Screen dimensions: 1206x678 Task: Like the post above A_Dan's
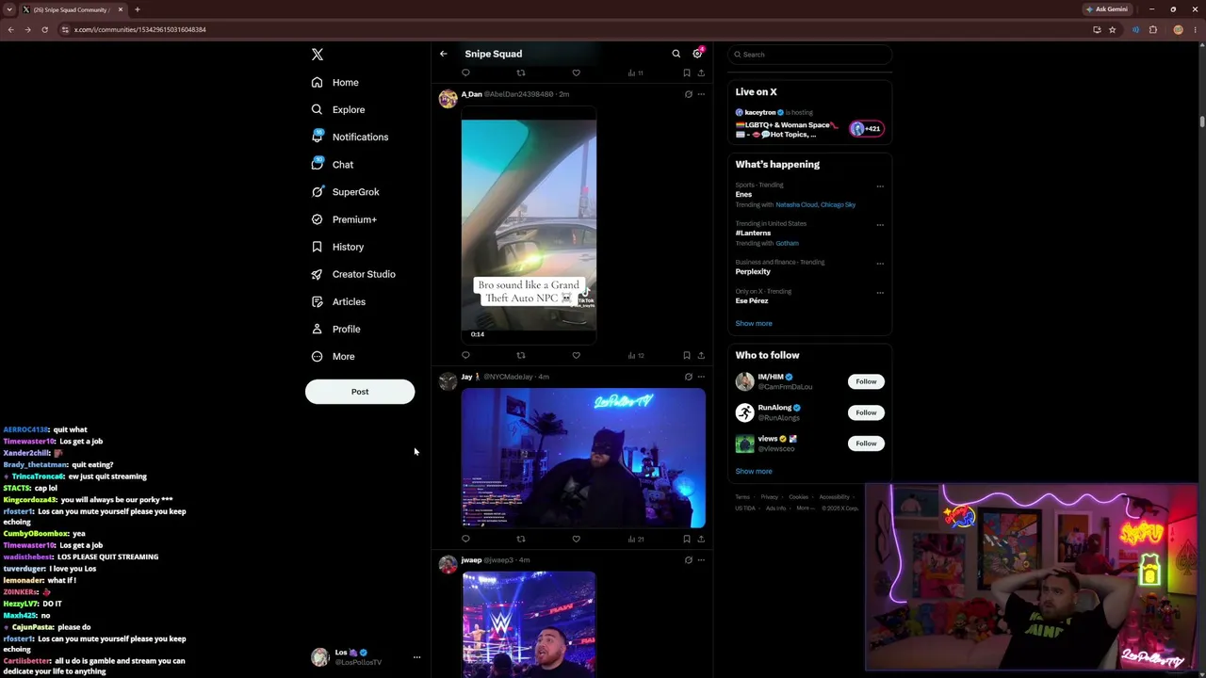point(577,73)
